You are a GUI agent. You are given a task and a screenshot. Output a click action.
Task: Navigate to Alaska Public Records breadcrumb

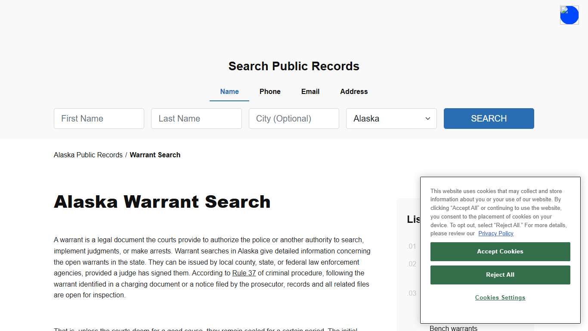coord(88,155)
